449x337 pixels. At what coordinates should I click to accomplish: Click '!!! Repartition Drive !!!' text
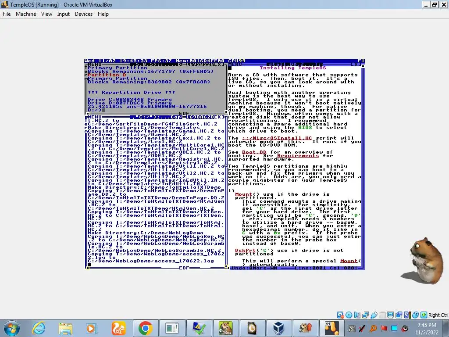coord(132,93)
